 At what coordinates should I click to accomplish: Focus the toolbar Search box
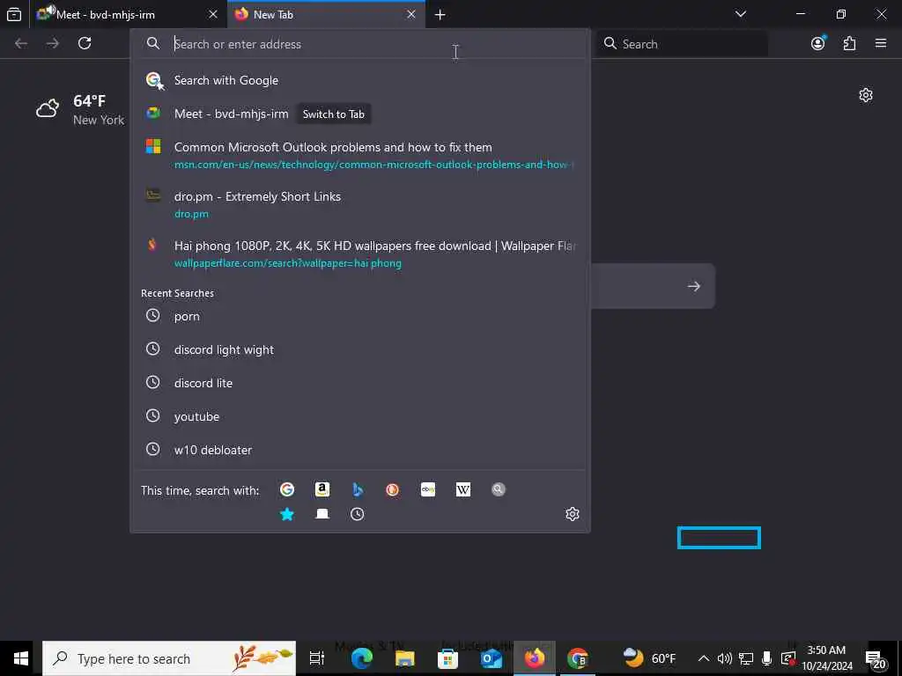[682, 44]
